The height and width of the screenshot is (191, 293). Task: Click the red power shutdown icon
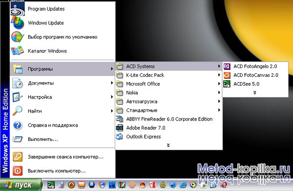point(18,171)
